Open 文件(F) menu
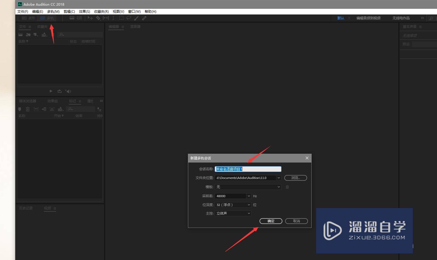The image size is (437, 260). pos(23,12)
